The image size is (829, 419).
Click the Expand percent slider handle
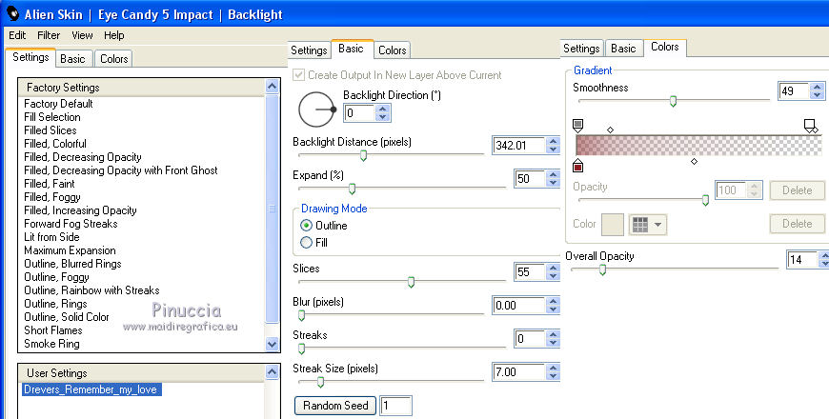[353, 189]
